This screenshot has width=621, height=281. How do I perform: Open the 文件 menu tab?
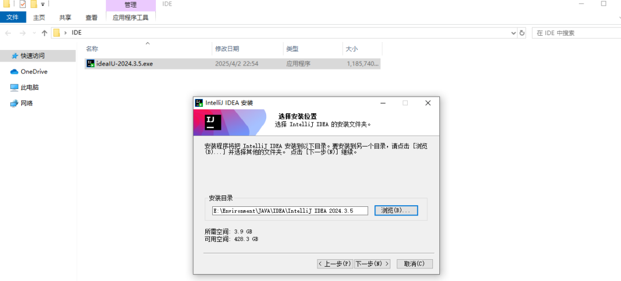pos(13,17)
